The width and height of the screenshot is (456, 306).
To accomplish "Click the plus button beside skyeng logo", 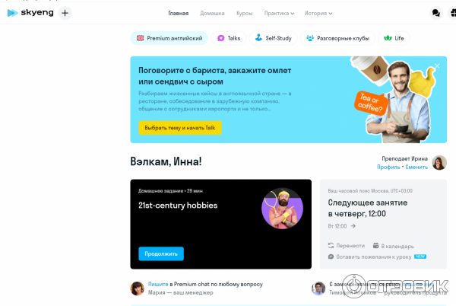I will click(x=65, y=13).
